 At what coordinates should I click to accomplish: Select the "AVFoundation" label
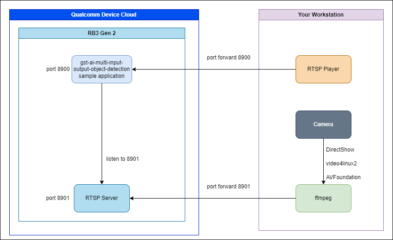pyautogui.click(x=344, y=177)
